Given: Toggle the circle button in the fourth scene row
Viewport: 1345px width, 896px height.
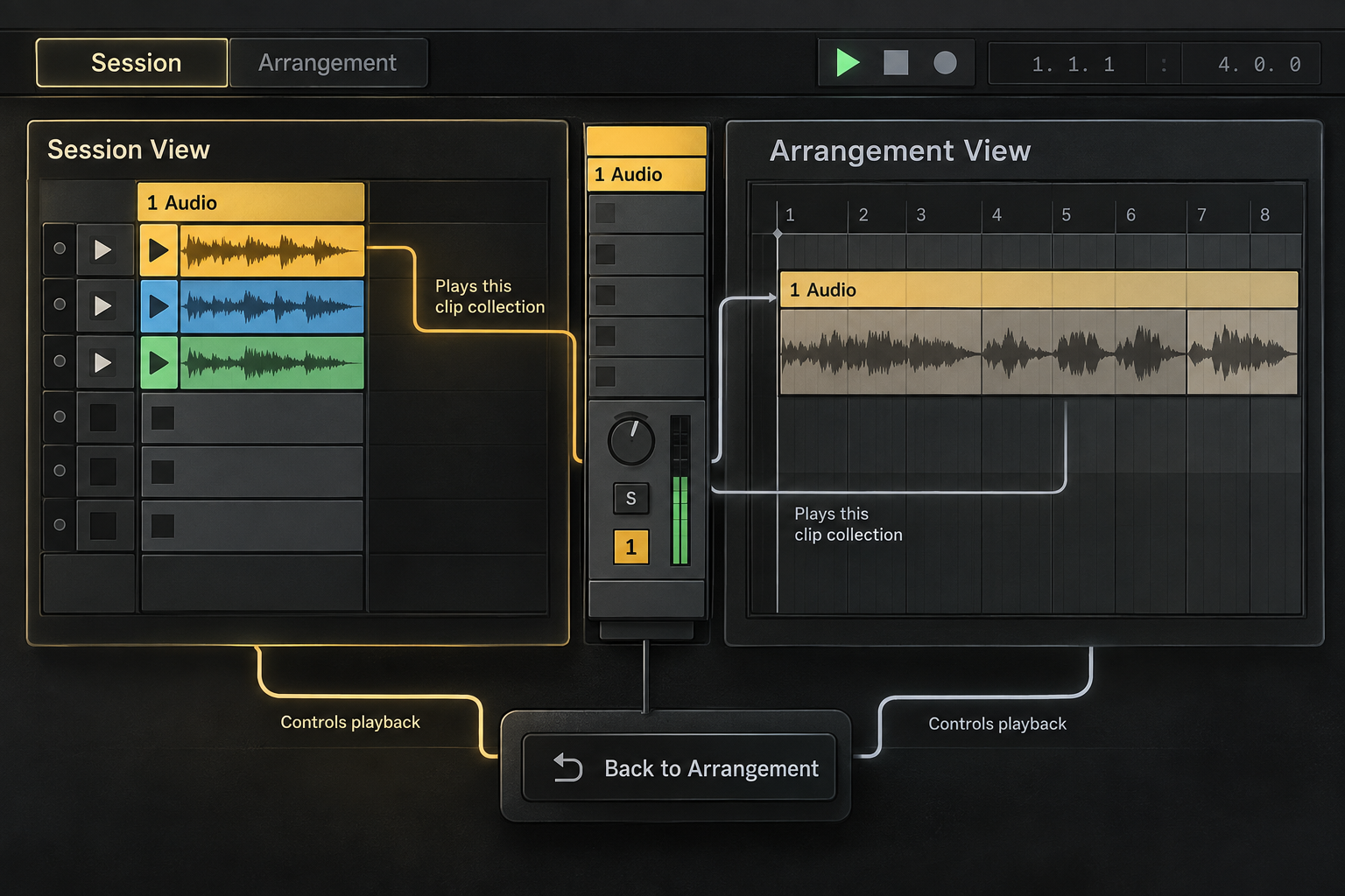Looking at the screenshot, I should coord(60,416).
